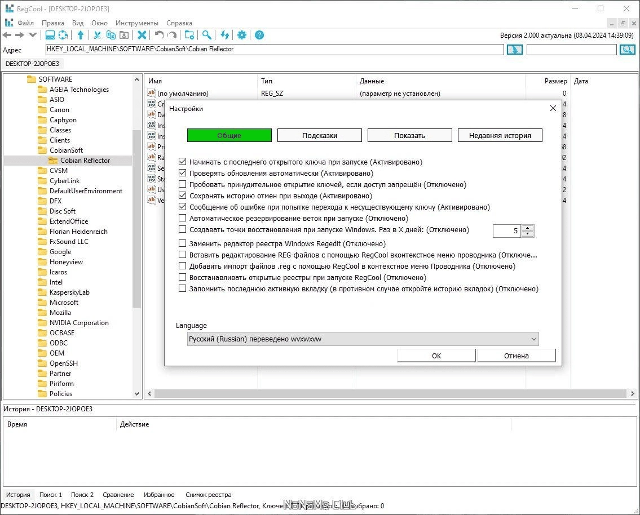Click the Refresh arrows toolbar icon
This screenshot has width=640, height=515.
point(224,35)
